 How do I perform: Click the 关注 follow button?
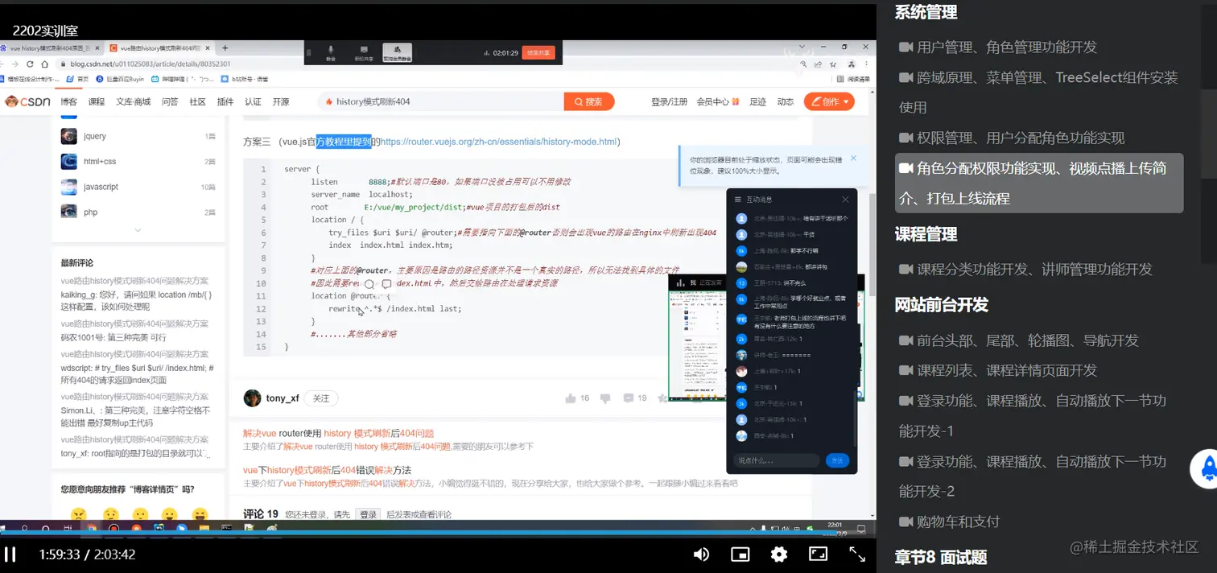(x=320, y=398)
